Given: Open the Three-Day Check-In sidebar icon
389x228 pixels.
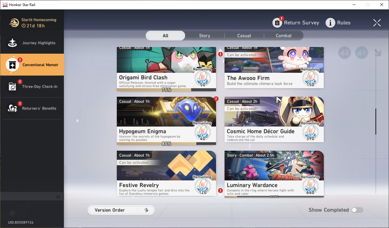Looking at the screenshot, I should pos(12,87).
